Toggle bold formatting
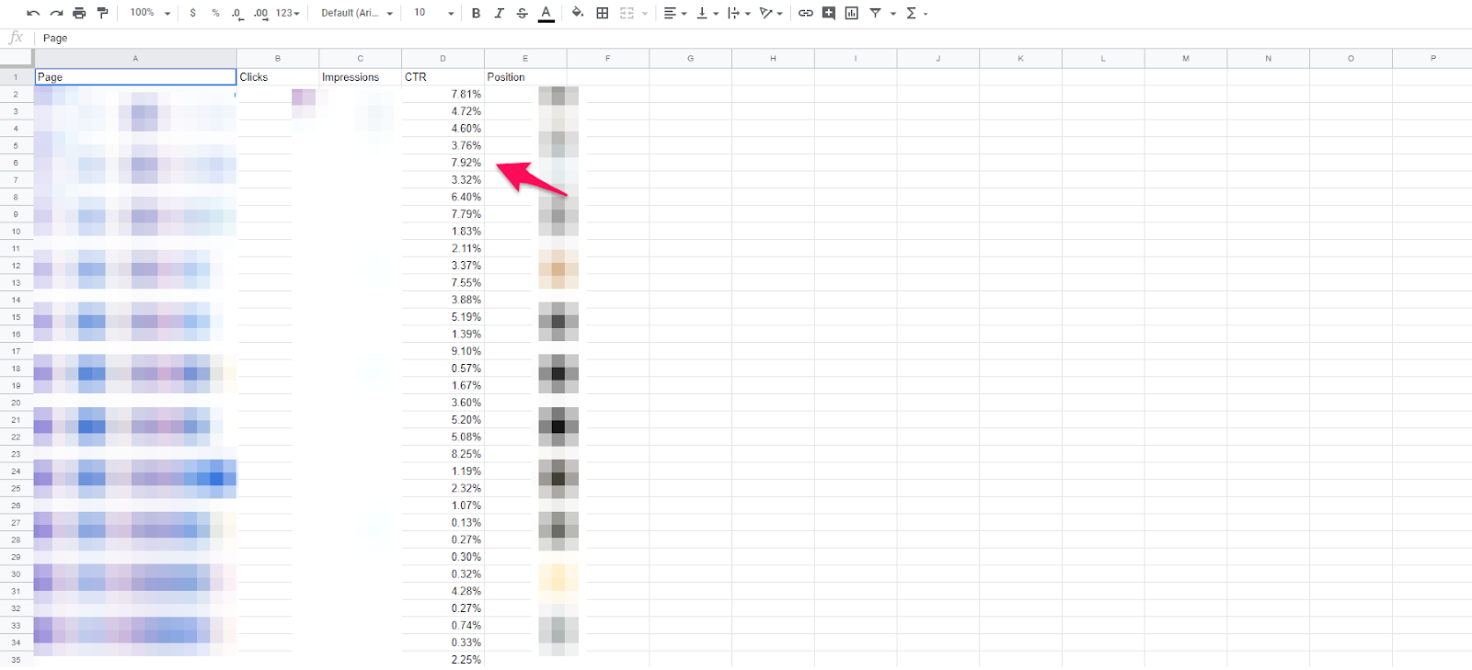 tap(476, 13)
